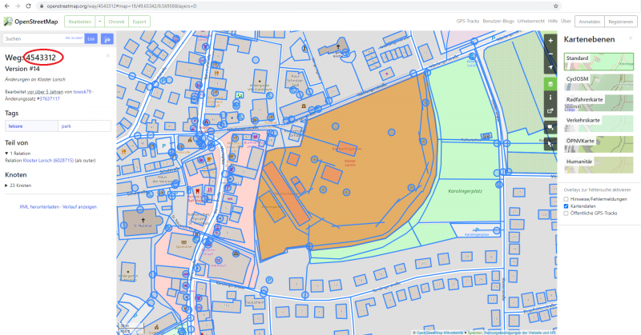Click the add note icon on map
The height and width of the screenshot is (335, 641).
(550, 127)
